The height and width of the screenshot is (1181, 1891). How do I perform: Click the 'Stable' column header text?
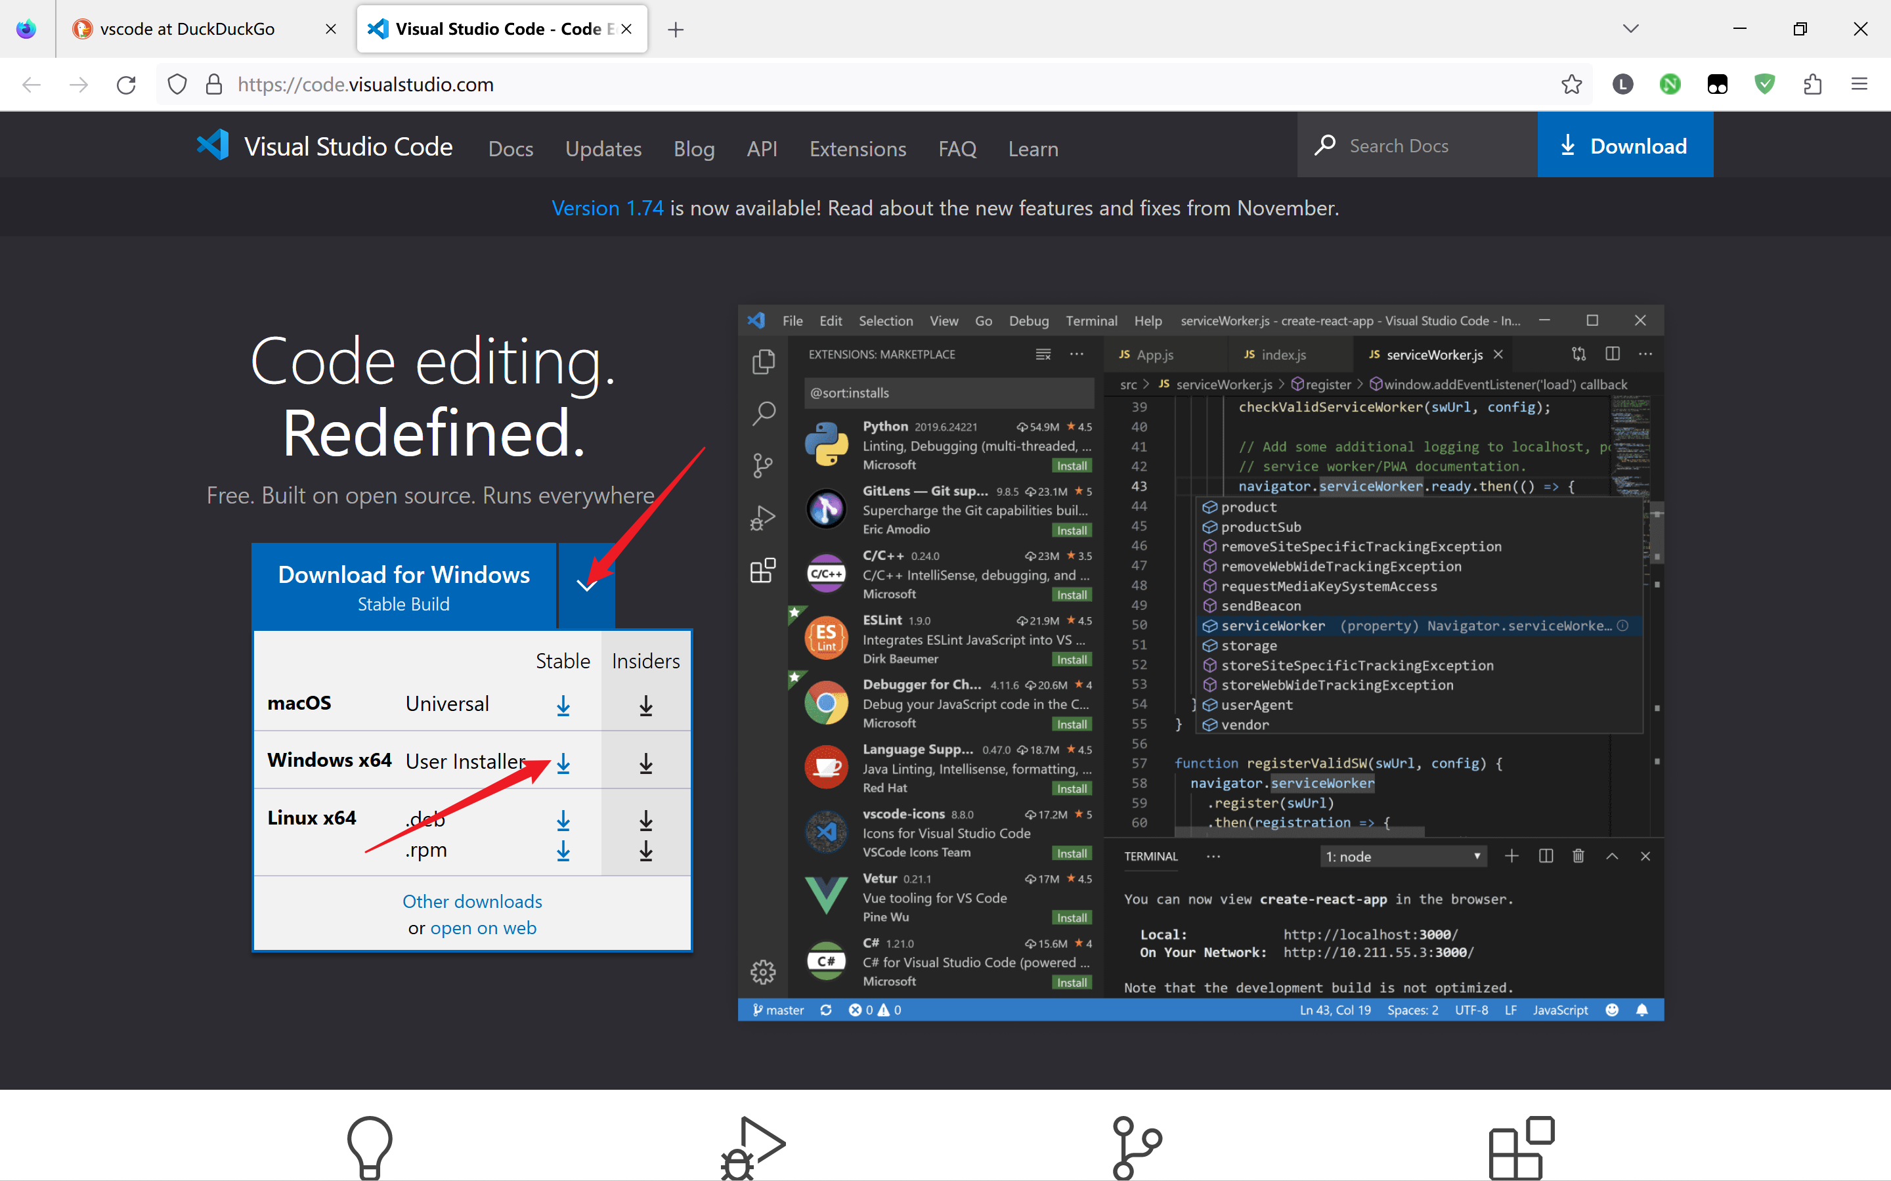[563, 661]
